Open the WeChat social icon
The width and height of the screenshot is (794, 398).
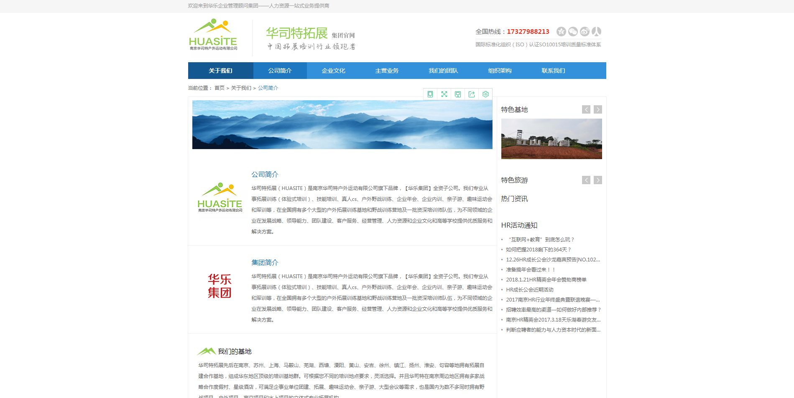pyautogui.click(x=573, y=31)
